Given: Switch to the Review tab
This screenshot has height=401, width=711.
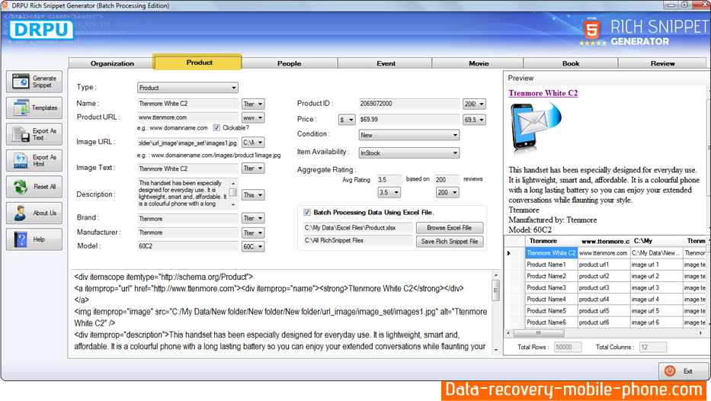Looking at the screenshot, I should click(x=662, y=63).
